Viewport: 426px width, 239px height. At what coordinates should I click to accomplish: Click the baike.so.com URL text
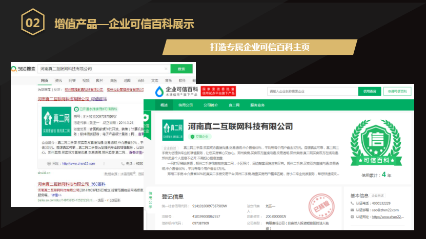pos(67,201)
